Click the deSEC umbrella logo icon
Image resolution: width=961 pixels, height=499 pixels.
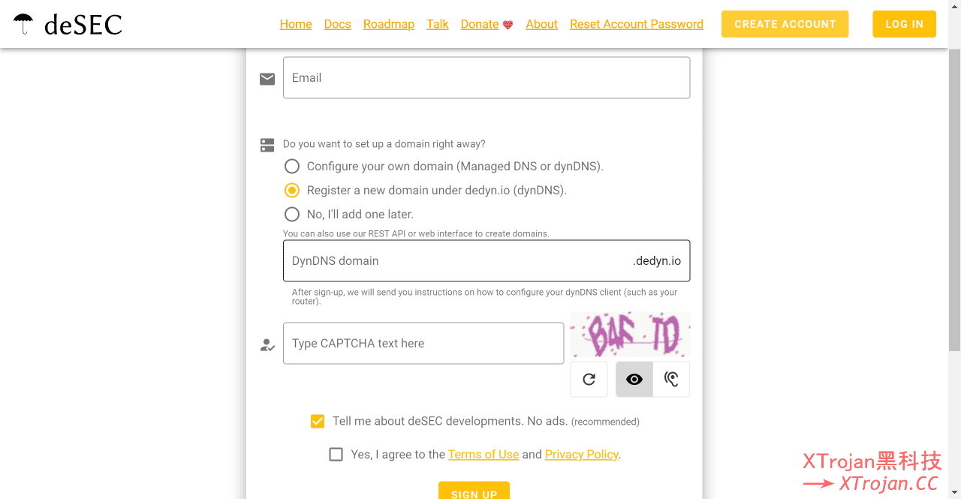click(x=23, y=24)
